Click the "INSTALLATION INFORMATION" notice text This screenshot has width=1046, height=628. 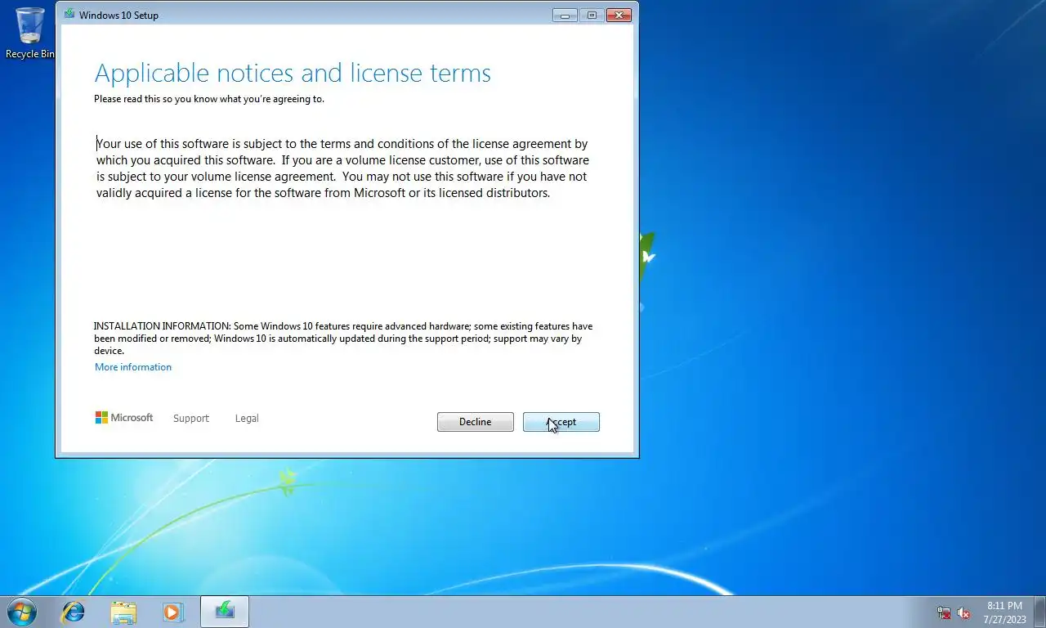tap(343, 339)
